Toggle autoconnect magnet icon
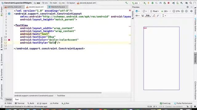The height and width of the screenshot is (110, 197). (143, 16)
